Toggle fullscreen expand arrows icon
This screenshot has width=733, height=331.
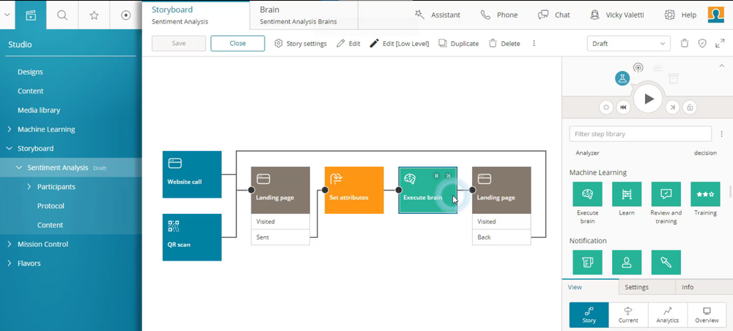point(720,43)
